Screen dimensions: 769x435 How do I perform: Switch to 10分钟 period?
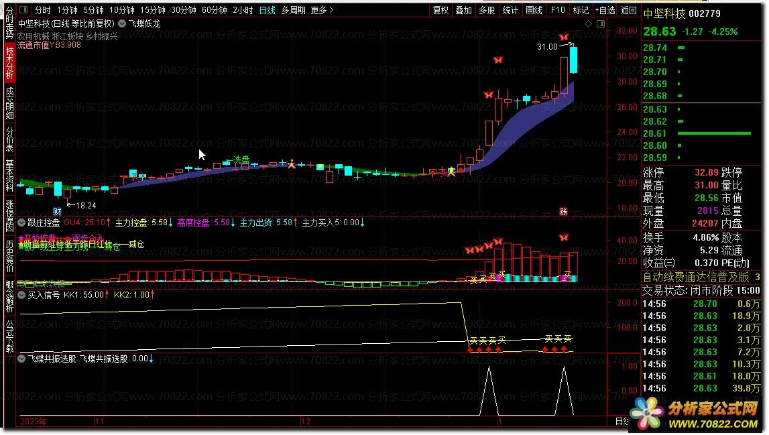click(121, 10)
